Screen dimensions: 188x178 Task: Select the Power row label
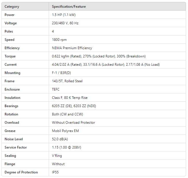[9, 15]
